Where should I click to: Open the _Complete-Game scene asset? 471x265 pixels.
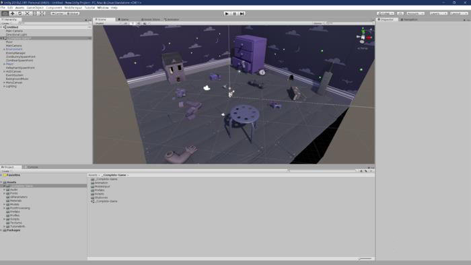click(104, 201)
